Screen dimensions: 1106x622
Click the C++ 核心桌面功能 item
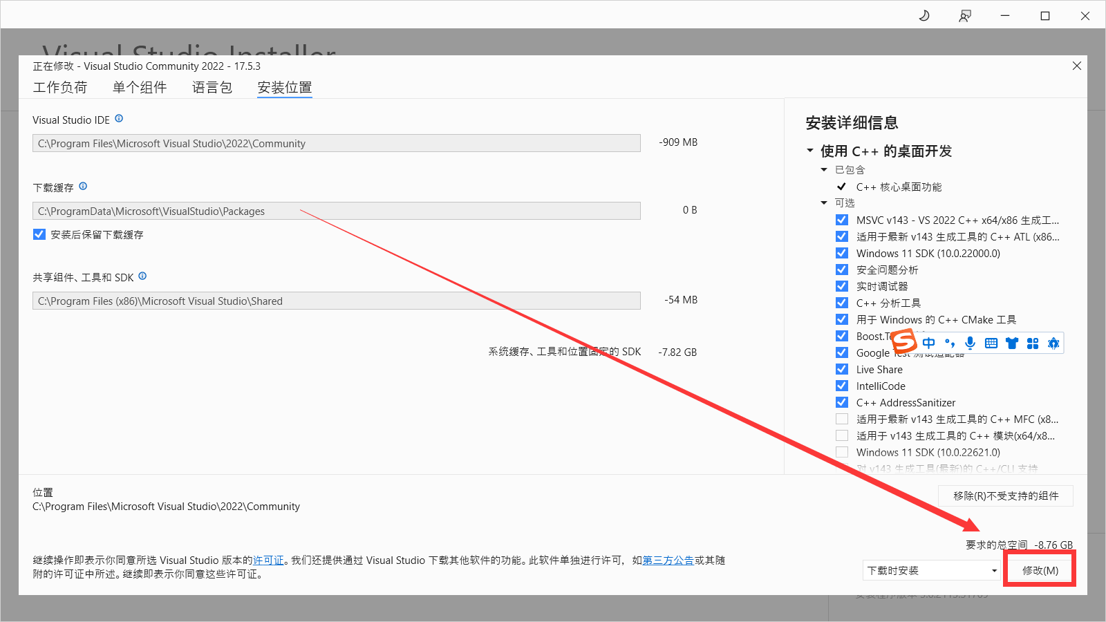tap(899, 187)
